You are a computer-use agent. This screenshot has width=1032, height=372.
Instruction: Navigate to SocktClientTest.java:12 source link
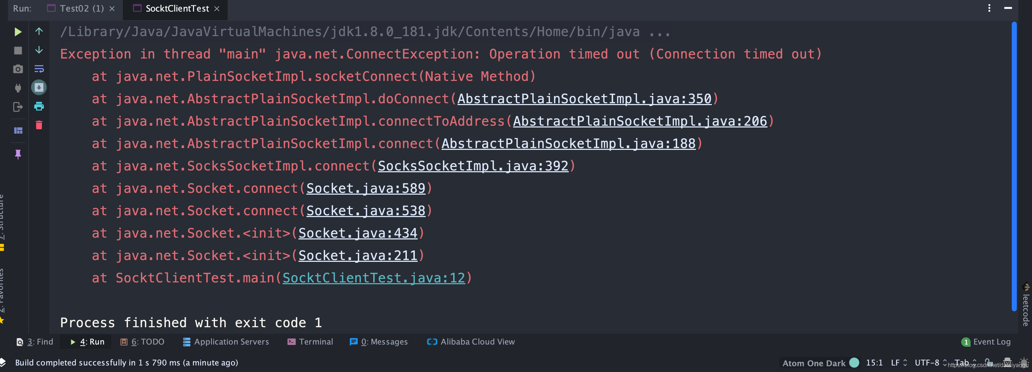pos(374,278)
